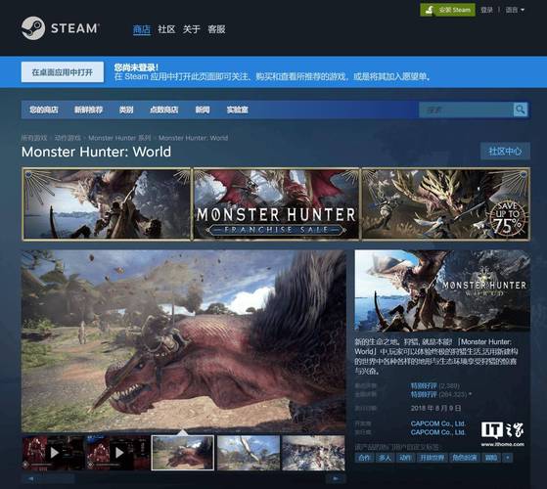Open the 商店 store menu
The width and height of the screenshot is (547, 489).
tap(142, 29)
